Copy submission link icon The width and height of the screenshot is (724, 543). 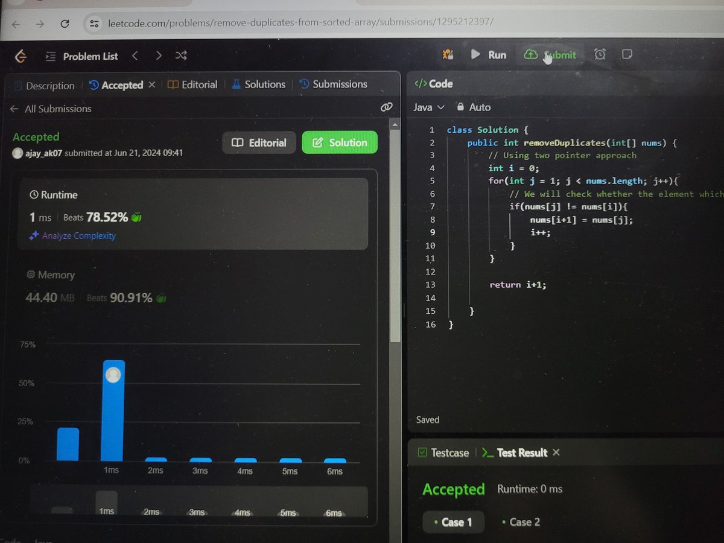[386, 107]
